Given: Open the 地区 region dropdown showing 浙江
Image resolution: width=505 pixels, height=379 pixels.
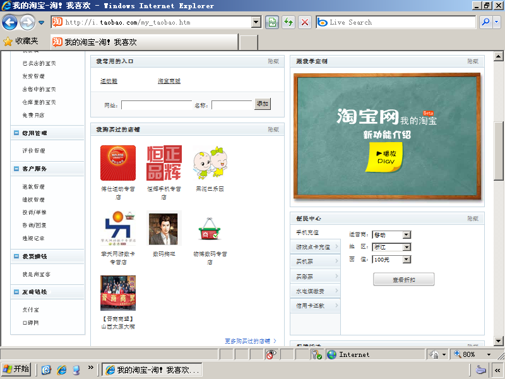Looking at the screenshot, I should point(391,247).
